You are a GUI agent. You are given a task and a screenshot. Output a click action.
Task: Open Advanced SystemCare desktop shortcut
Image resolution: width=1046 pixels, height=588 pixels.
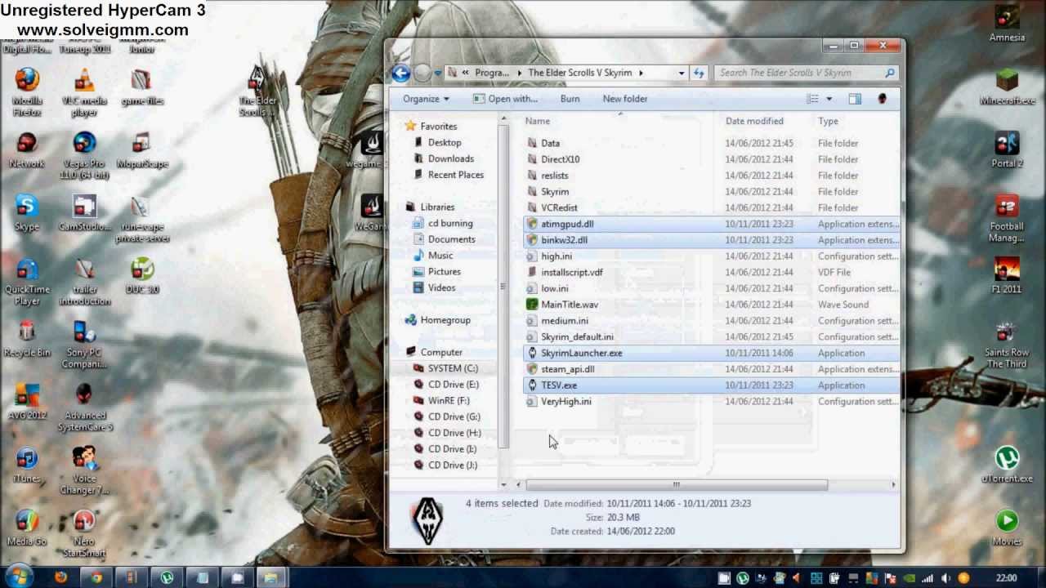click(x=84, y=408)
